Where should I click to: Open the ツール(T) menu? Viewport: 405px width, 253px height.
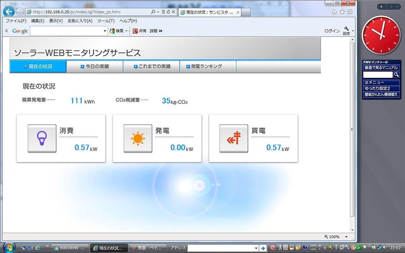(x=106, y=21)
